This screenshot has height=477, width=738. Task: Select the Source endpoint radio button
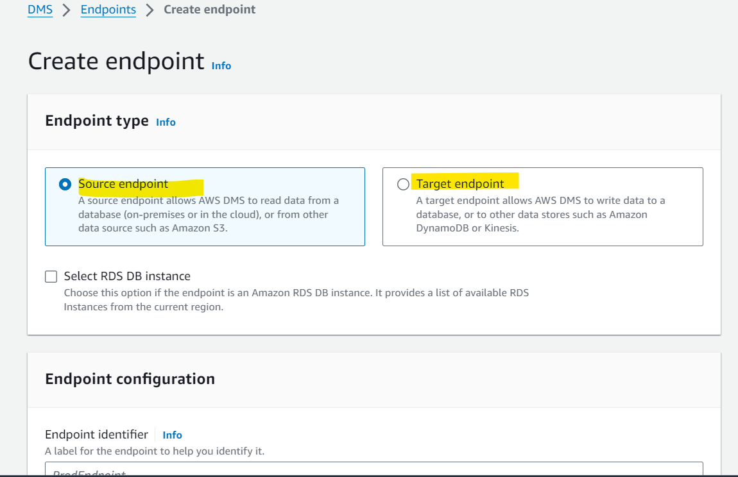65,184
